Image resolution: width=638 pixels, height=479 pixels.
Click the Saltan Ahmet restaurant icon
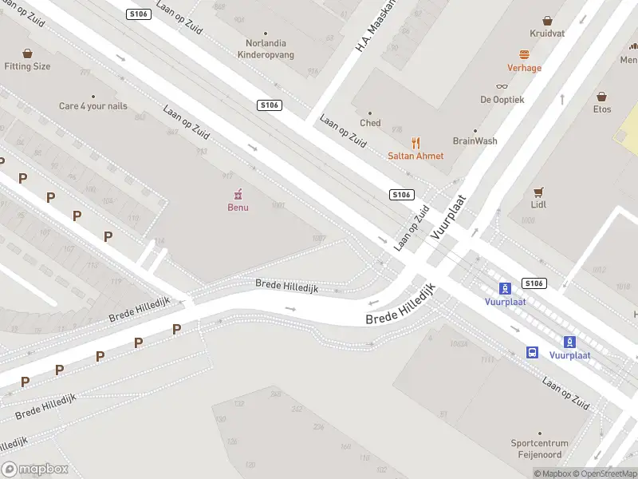[x=415, y=144]
